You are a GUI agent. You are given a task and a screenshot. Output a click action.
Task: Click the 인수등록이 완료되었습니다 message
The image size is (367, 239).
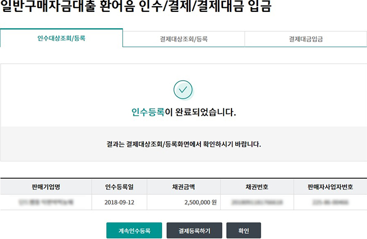(183, 112)
